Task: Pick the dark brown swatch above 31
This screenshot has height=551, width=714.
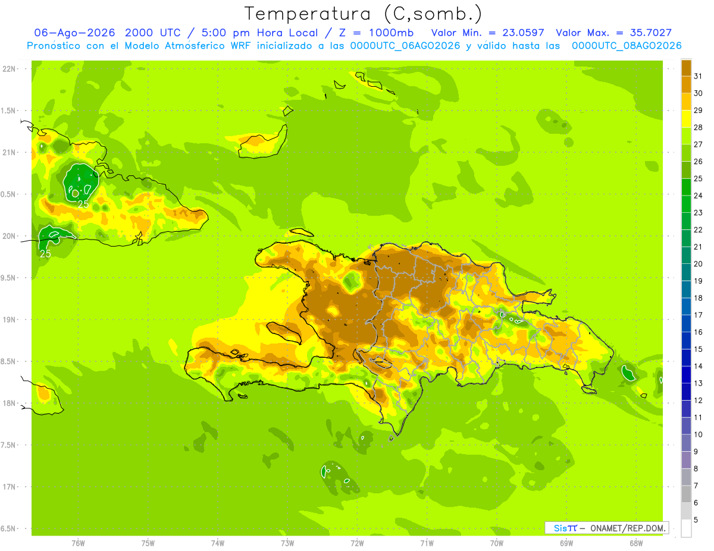Action: point(686,68)
